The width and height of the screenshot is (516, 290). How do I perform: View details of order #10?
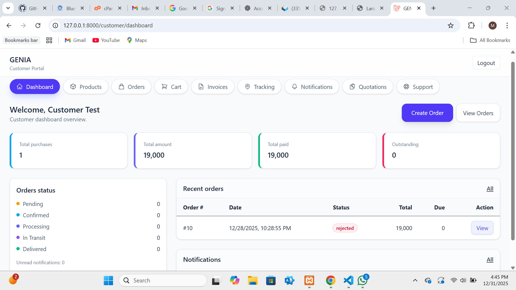pyautogui.click(x=482, y=228)
